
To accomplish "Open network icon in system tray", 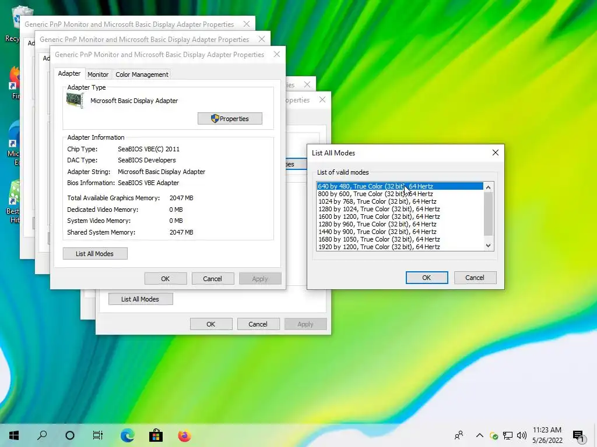I will (508, 435).
